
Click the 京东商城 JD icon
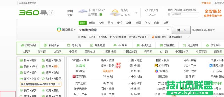coord(74,76)
